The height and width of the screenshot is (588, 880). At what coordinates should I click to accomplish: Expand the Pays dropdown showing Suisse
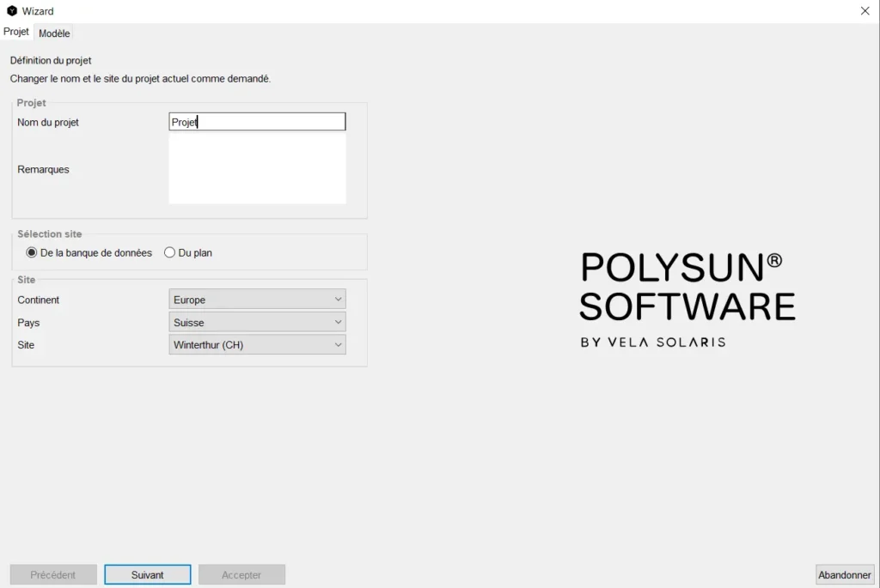point(257,323)
